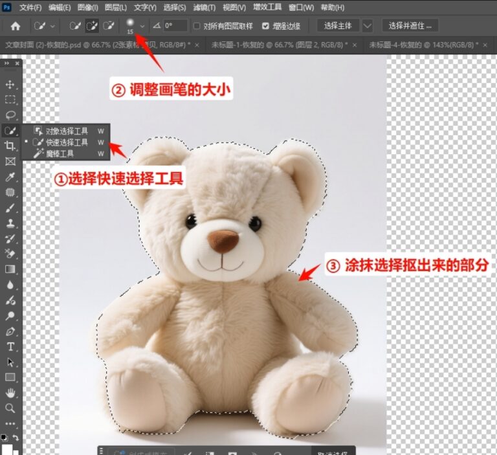Open the 编辑(E) menu
Image resolution: width=497 pixels, height=455 pixels.
(x=60, y=7)
